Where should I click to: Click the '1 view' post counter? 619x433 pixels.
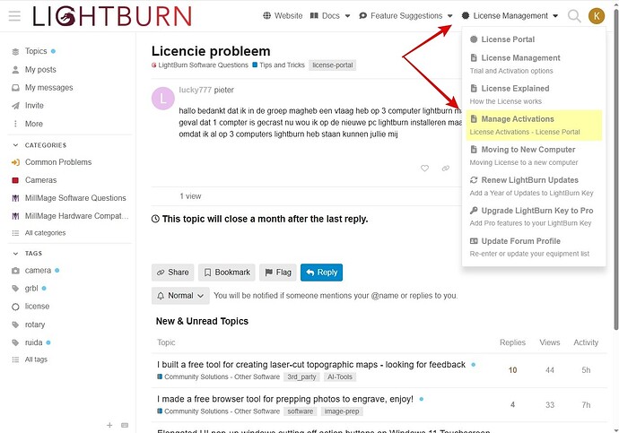point(190,196)
